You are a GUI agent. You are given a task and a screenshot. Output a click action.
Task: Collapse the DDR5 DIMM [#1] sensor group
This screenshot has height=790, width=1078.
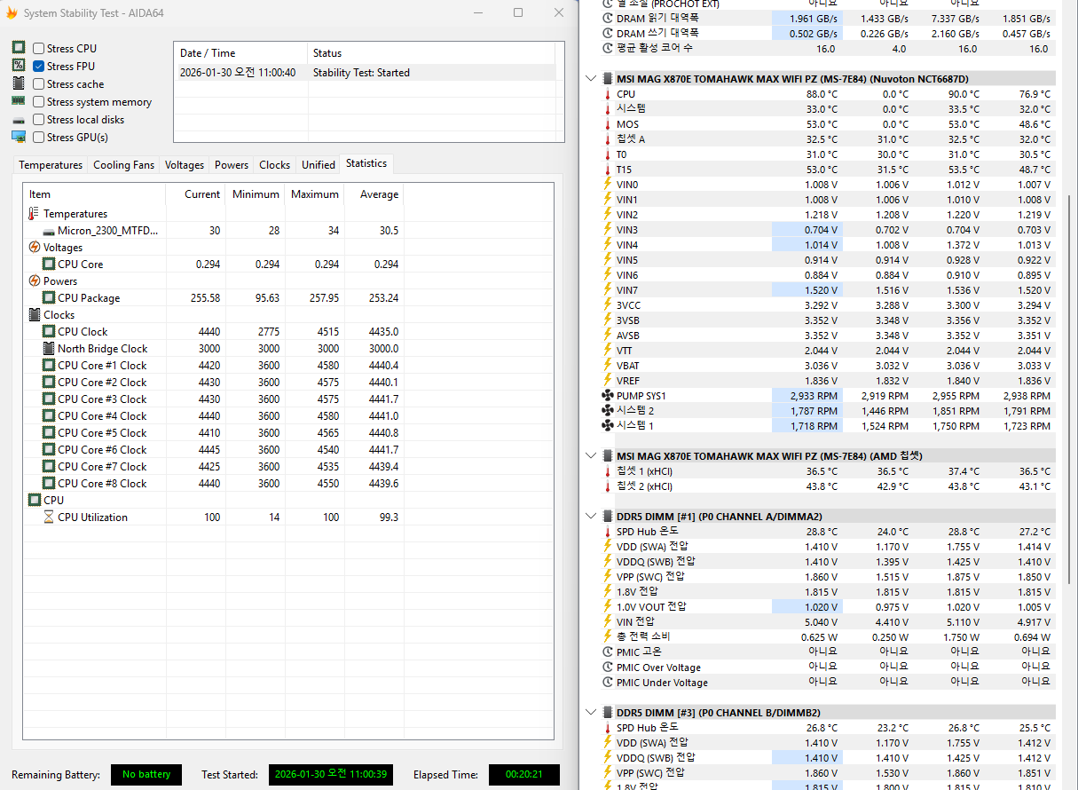click(x=592, y=516)
